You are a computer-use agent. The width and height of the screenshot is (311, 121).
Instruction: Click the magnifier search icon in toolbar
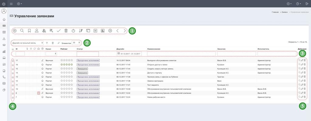(x=22, y=31)
